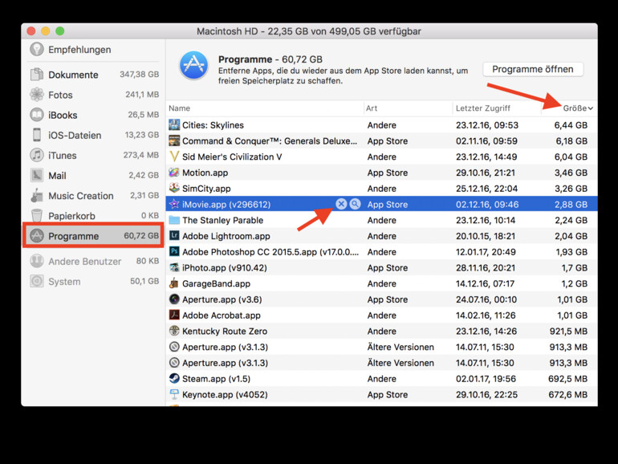Click the 692,5 MB Steam size

tap(567, 379)
